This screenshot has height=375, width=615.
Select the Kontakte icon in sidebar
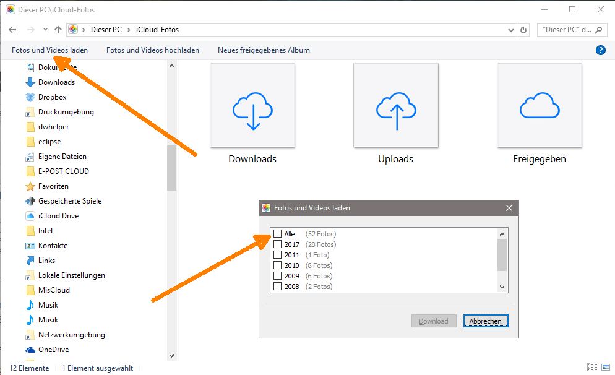30,246
